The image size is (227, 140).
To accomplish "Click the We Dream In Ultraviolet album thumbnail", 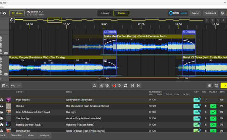I will point(9,100).
